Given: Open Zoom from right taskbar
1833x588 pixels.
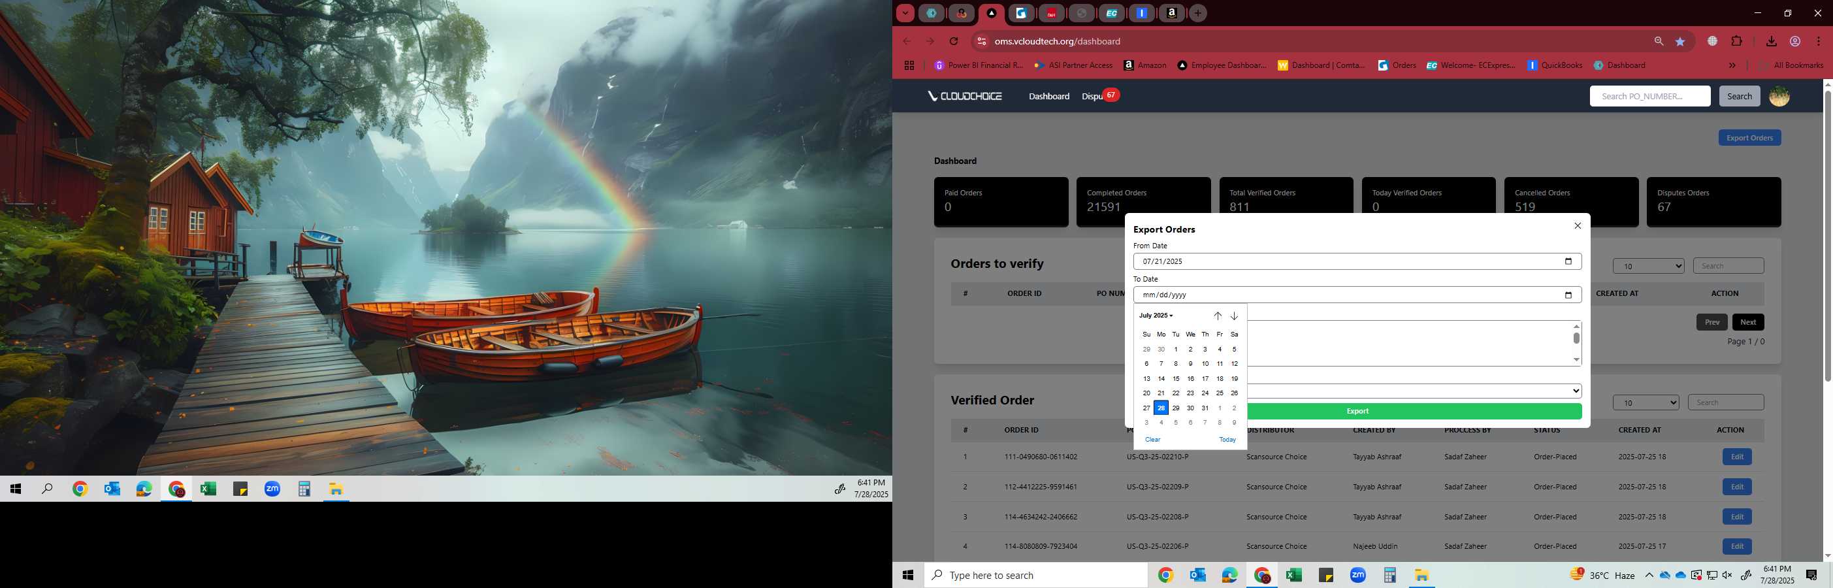Looking at the screenshot, I should 1357,575.
